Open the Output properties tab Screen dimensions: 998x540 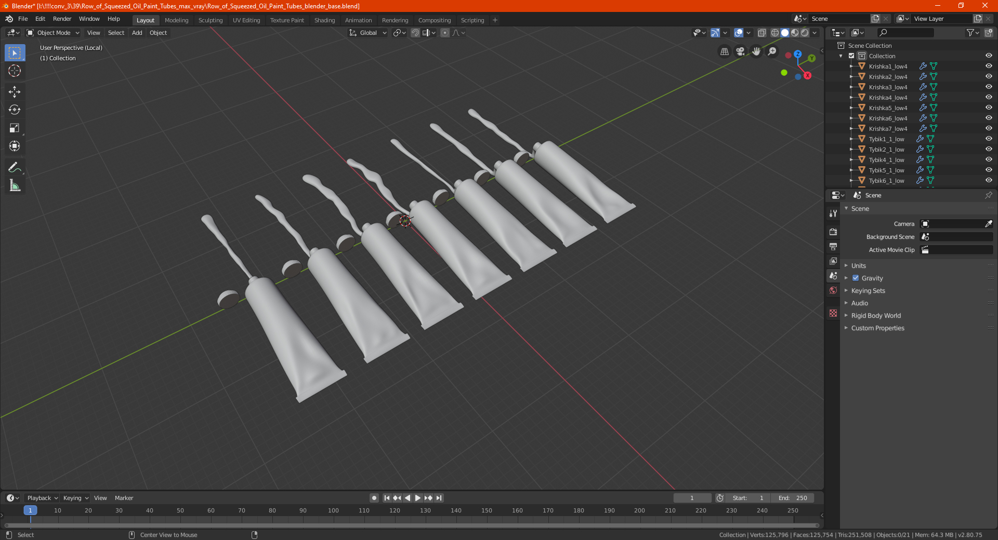pos(833,246)
